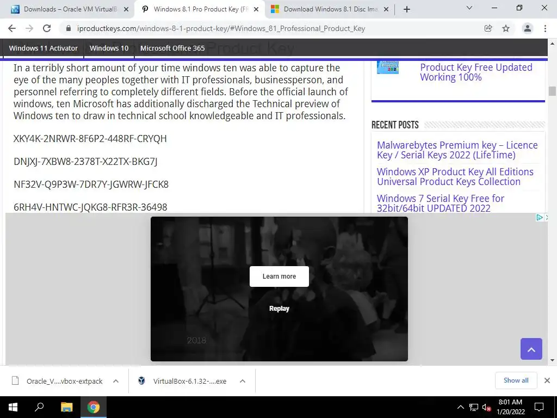The width and height of the screenshot is (557, 418).
Task: Open File Explorer from taskbar
Action: 67,407
